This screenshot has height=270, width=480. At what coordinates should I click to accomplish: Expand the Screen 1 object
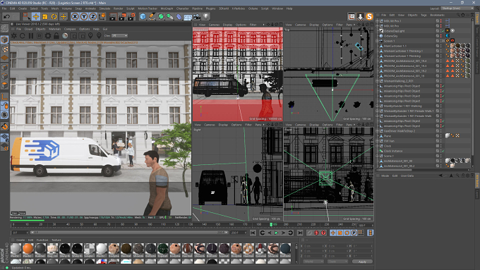pyautogui.click(x=378, y=41)
